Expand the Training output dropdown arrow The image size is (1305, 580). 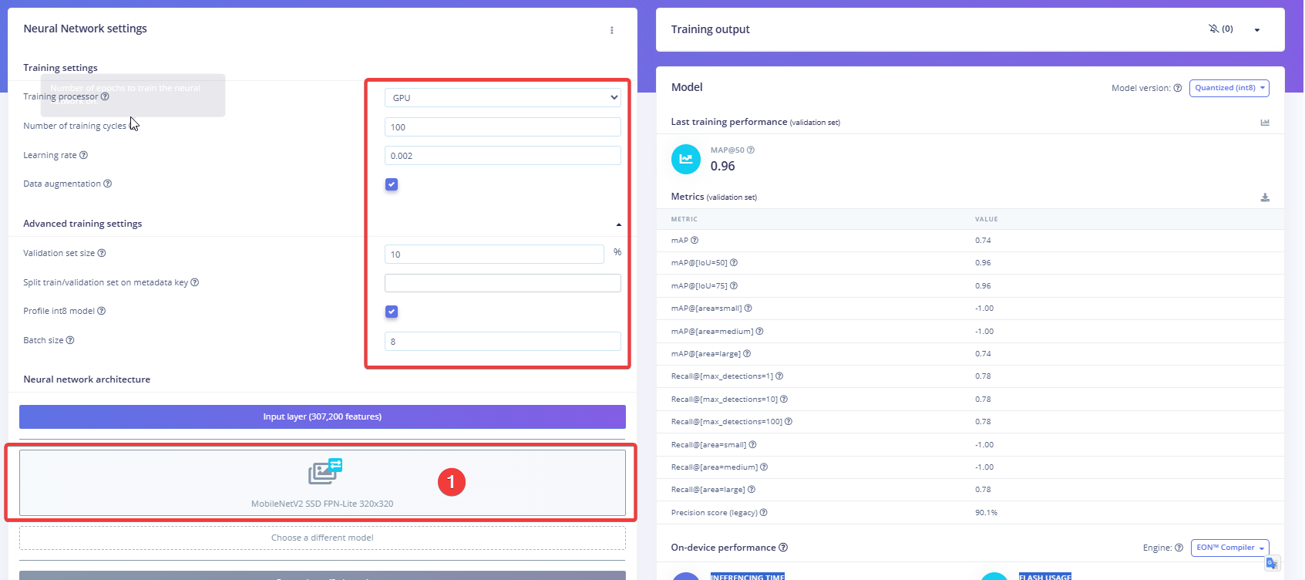(x=1257, y=30)
